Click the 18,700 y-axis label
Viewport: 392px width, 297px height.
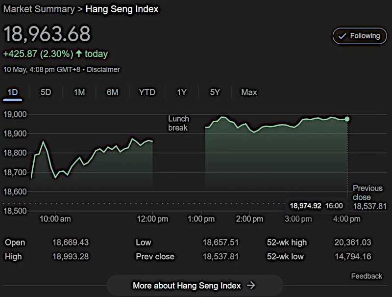click(15, 172)
